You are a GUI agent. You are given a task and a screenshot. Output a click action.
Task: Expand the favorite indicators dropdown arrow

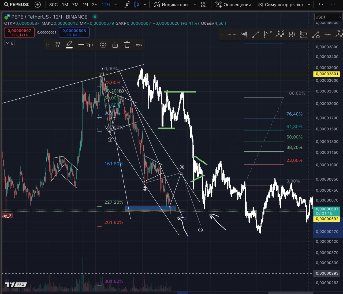[195, 5]
